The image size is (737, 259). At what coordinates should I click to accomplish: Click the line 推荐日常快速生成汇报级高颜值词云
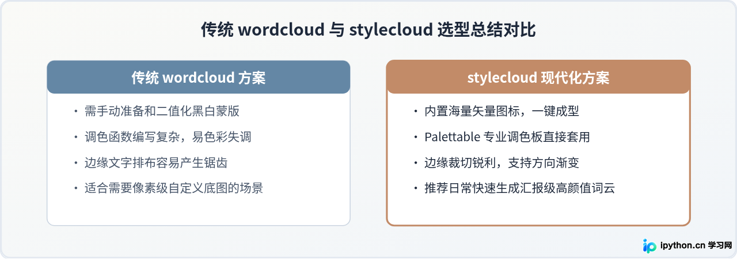pos(519,188)
